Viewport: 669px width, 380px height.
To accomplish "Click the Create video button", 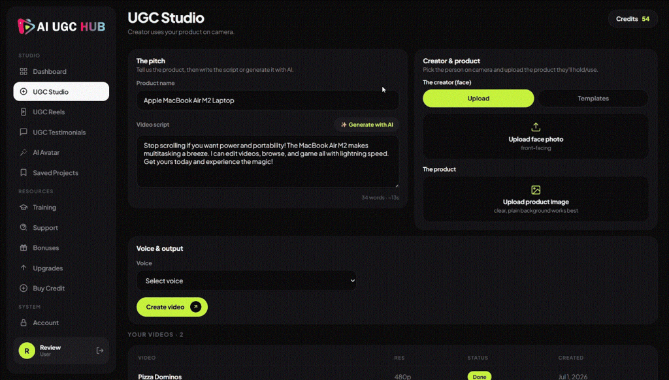I will (172, 307).
